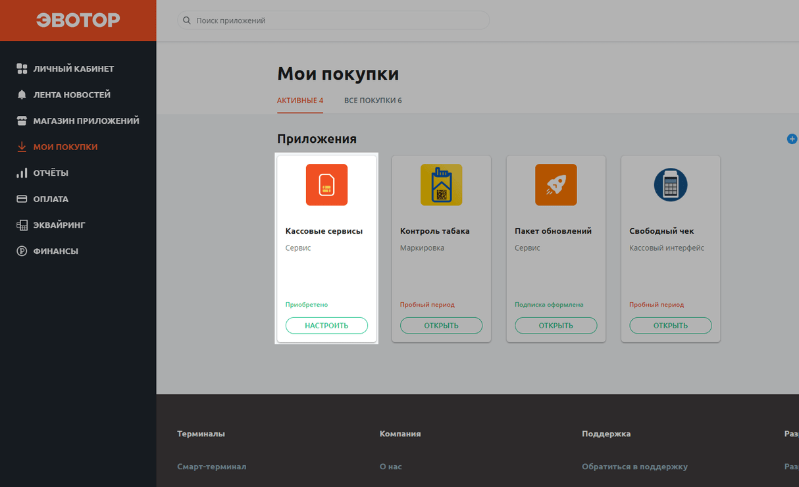The height and width of the screenshot is (487, 799).
Task: Click the Кассовые сервисы card title
Action: pos(324,231)
